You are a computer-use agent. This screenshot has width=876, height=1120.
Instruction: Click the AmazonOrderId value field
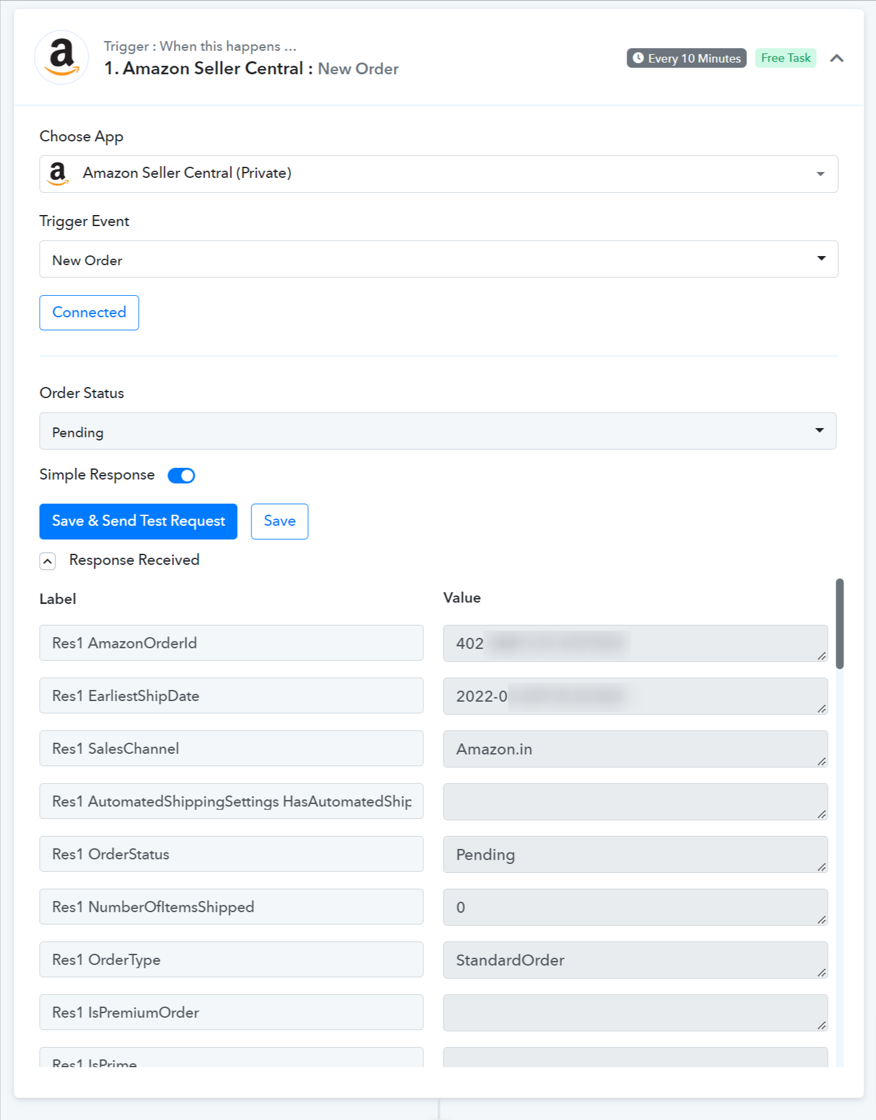click(x=635, y=644)
